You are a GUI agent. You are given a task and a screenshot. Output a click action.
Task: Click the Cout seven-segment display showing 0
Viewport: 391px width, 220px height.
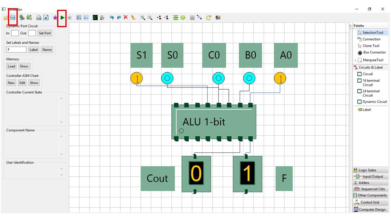[x=196, y=174]
